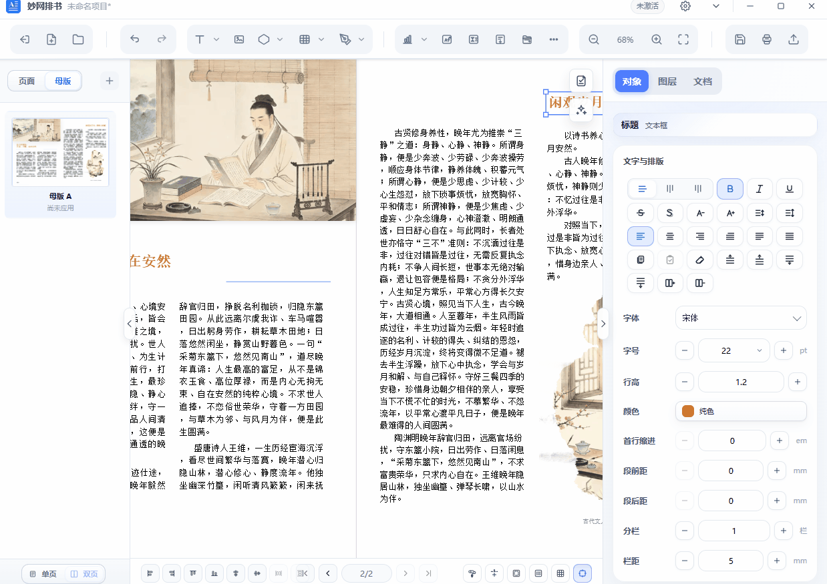Switch to single page view (单页)
This screenshot has height=584, width=827.
pyautogui.click(x=43, y=574)
